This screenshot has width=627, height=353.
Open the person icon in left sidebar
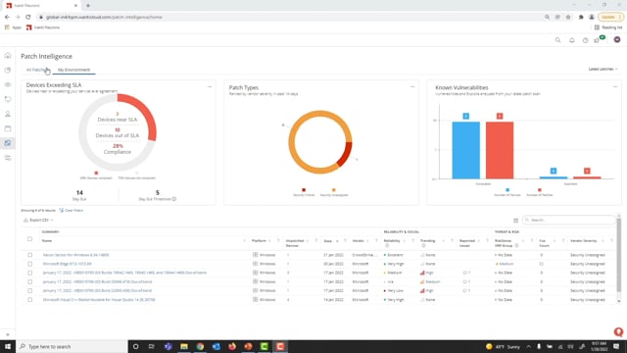8,114
